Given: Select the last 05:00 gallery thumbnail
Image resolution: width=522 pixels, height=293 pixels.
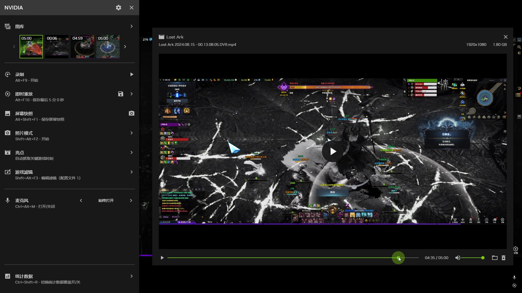Looking at the screenshot, I should (x=108, y=47).
